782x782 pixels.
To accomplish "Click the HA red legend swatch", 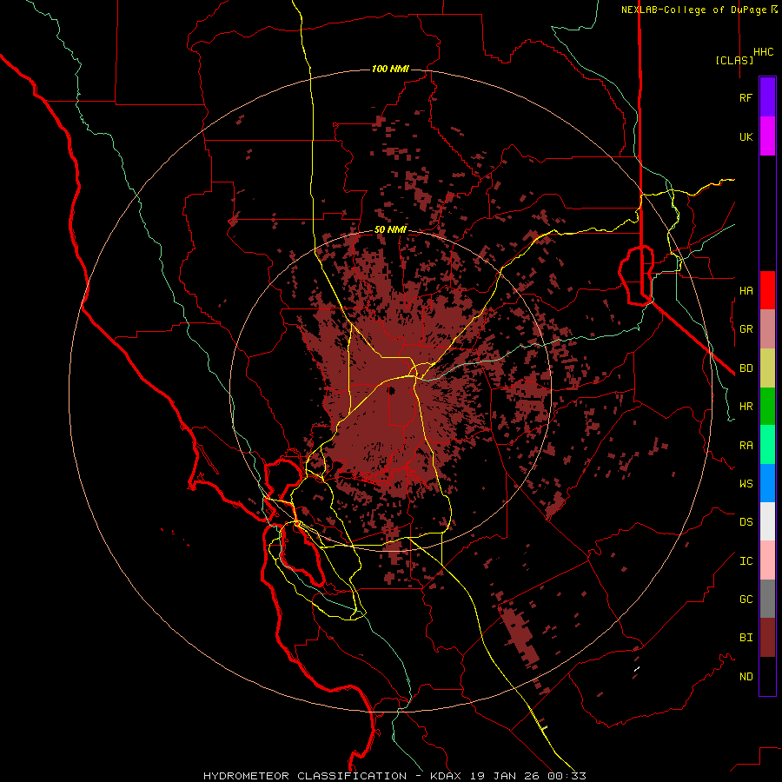I will click(x=767, y=290).
